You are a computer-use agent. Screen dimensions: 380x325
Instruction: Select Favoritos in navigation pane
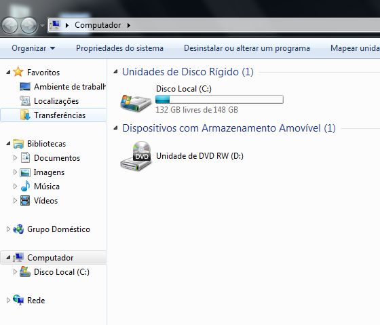click(43, 72)
